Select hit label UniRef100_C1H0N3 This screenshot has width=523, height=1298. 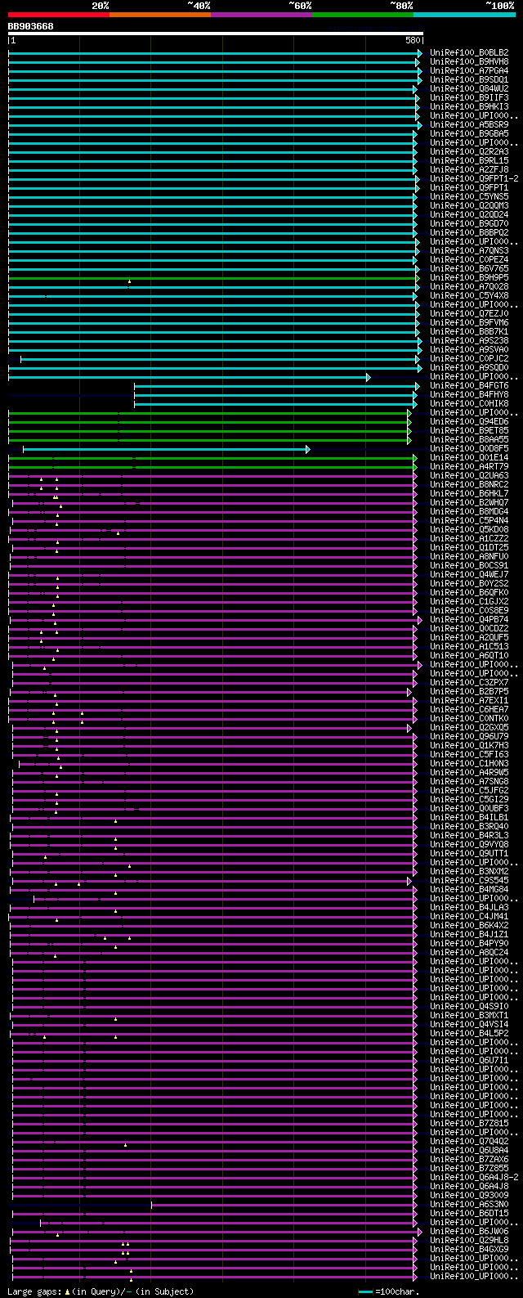pos(469,763)
